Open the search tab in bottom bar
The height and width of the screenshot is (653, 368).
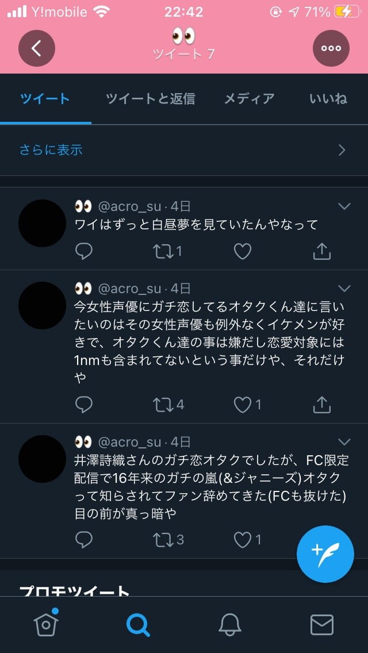138,625
